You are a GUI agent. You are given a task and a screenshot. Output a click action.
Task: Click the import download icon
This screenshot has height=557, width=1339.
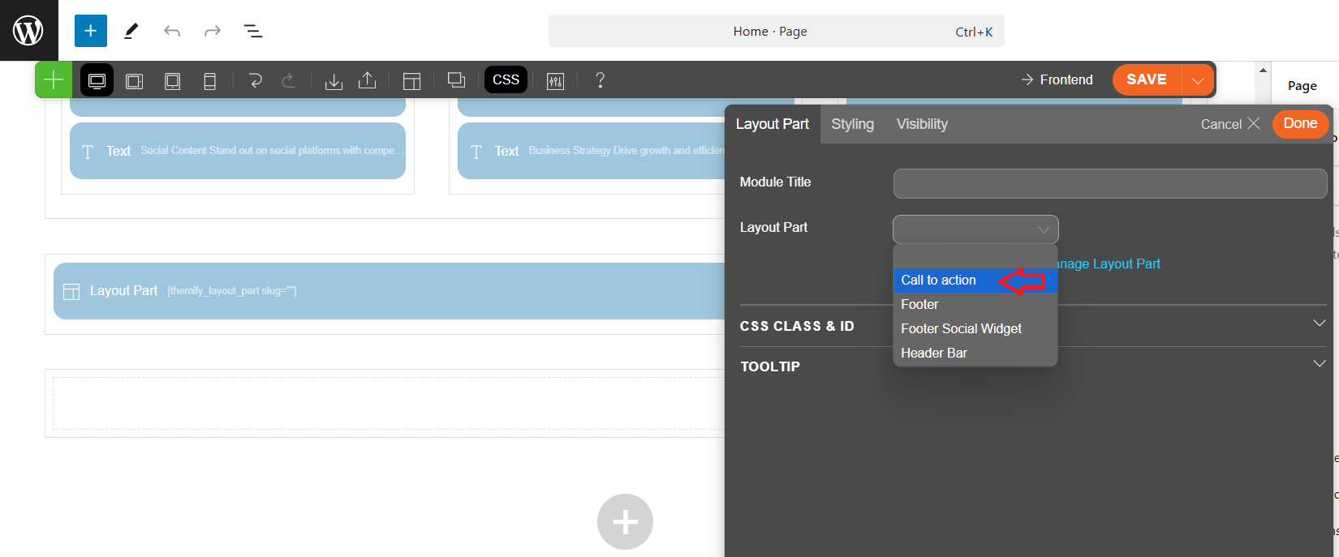pos(334,80)
